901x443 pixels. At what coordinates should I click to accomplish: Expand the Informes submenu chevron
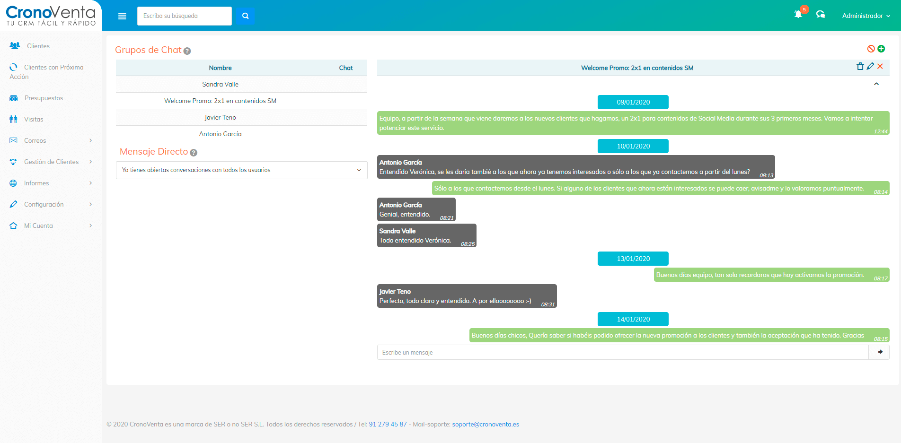pos(90,183)
